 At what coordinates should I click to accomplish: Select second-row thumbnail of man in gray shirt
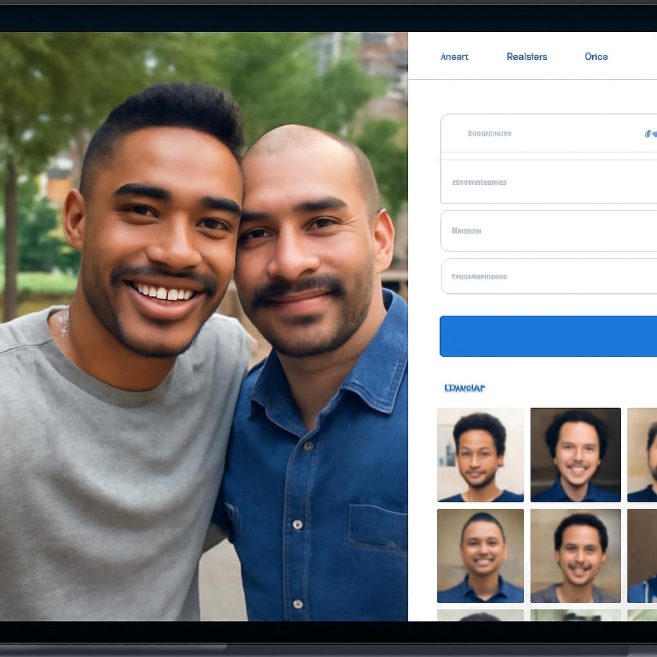point(576,556)
